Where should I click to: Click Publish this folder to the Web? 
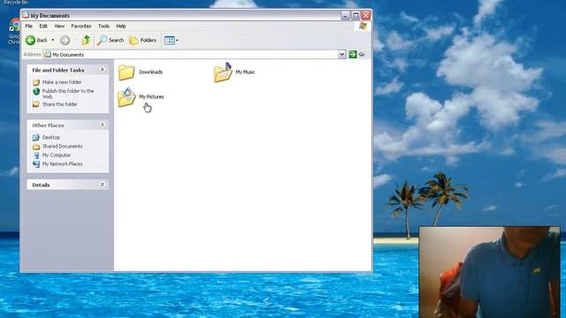68,94
